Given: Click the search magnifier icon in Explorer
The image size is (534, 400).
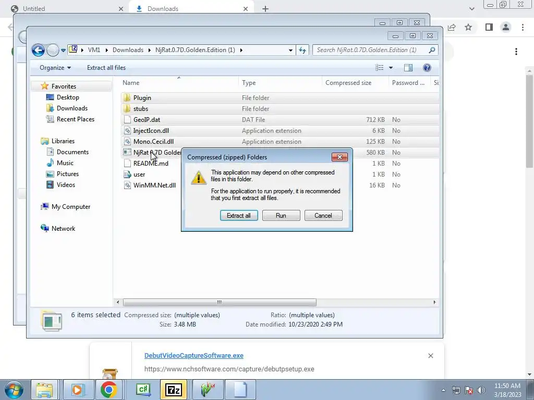Looking at the screenshot, I should pyautogui.click(x=432, y=50).
